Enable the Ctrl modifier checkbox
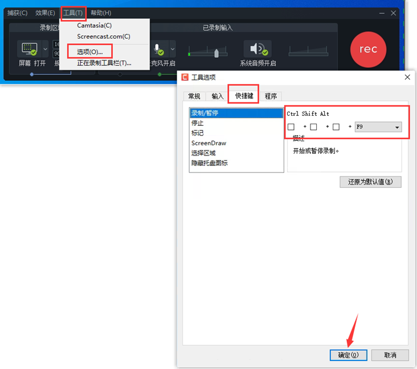The width and height of the screenshot is (417, 369). (x=291, y=127)
